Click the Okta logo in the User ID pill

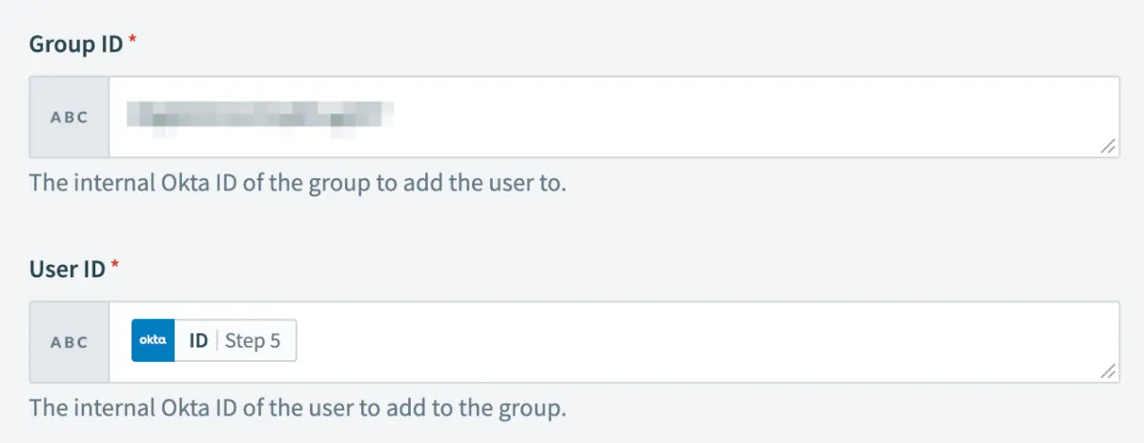pyautogui.click(x=153, y=341)
